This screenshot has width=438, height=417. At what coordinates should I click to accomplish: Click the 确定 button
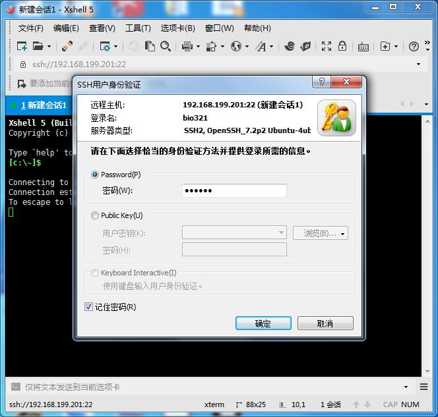(263, 323)
